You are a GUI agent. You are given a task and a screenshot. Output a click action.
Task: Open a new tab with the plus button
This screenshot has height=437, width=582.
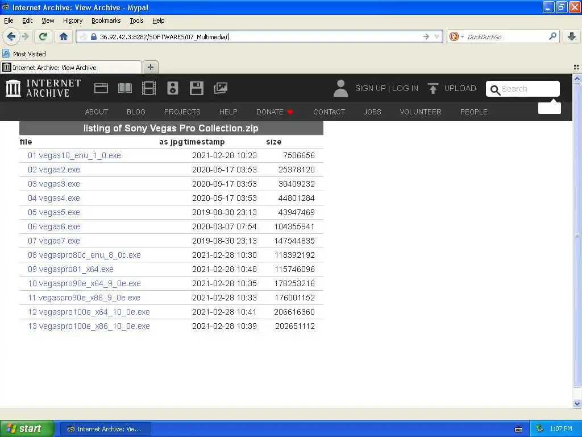click(150, 67)
